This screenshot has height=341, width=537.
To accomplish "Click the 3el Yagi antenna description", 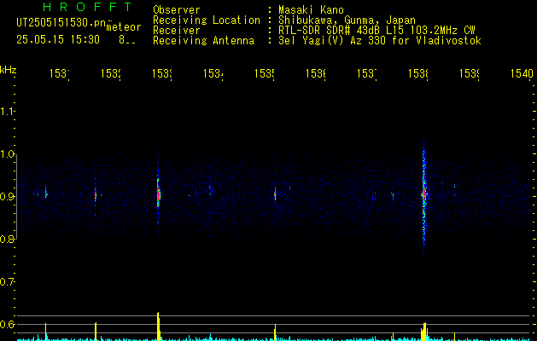I will click(380, 41).
